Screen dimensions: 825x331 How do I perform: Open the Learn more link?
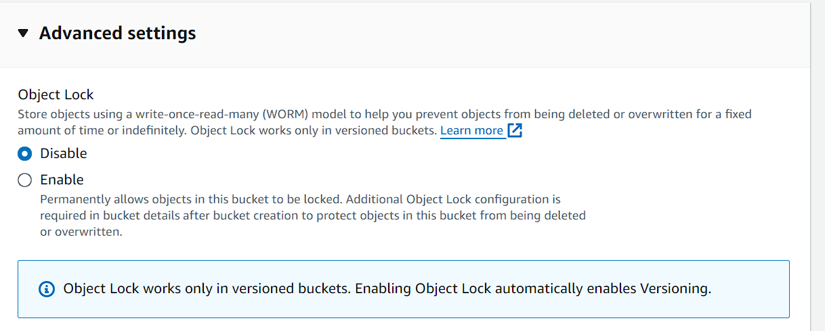tap(471, 130)
